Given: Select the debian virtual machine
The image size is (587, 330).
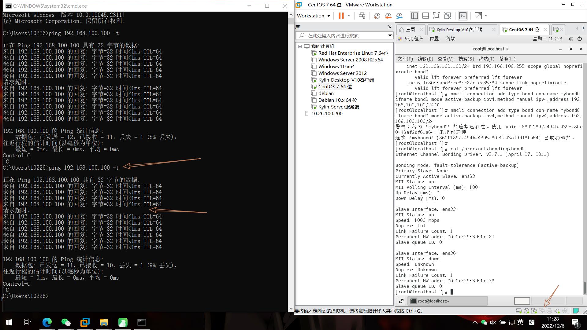Looking at the screenshot, I should click(322, 94).
